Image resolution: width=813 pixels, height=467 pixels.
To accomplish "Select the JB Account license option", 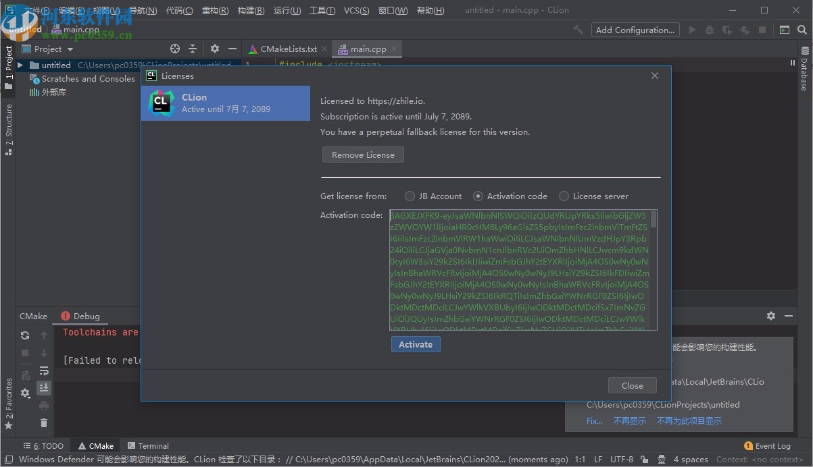I will (x=410, y=196).
